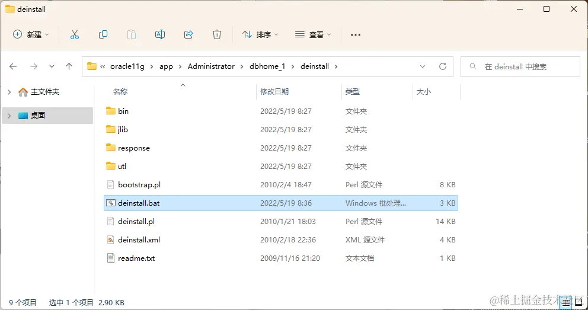Viewport: 588px width, 310px height.
Task: Maximize the deinstall window
Action: pyautogui.click(x=547, y=9)
